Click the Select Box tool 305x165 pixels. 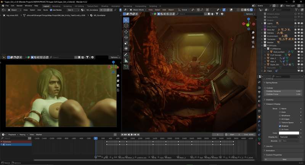pos(126,20)
